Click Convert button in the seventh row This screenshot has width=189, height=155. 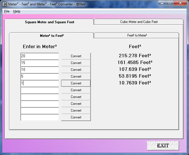76,97
